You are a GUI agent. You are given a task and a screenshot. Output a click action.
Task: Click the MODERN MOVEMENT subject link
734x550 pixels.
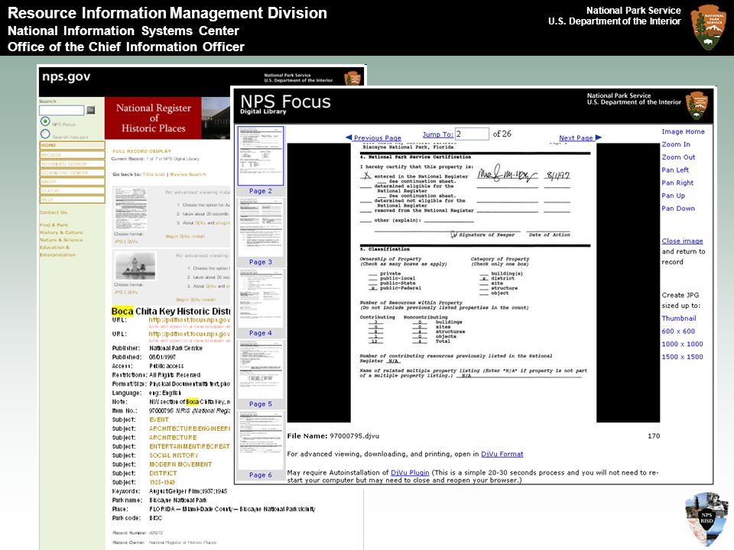coord(180,464)
